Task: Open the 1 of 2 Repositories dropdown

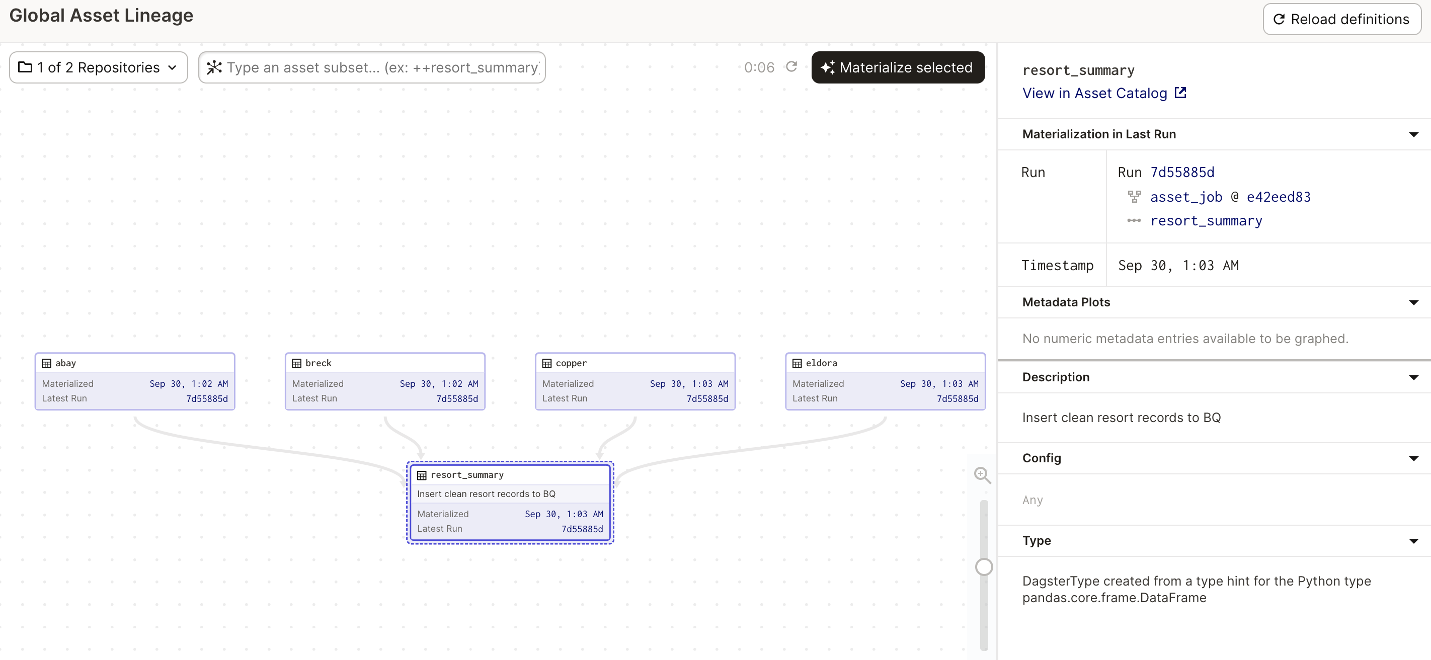Action: [x=98, y=67]
